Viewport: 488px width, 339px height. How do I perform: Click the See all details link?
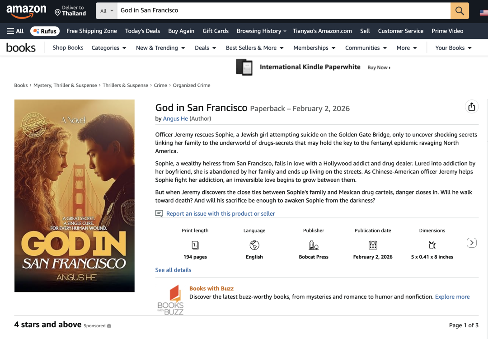[173, 270]
